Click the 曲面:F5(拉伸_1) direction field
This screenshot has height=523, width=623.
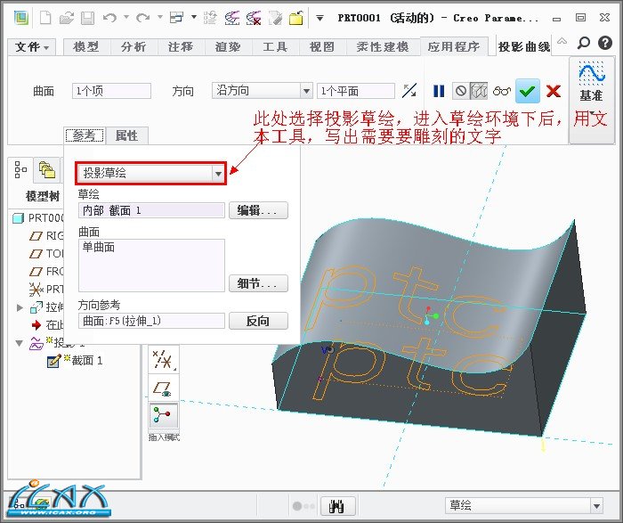[x=152, y=321]
